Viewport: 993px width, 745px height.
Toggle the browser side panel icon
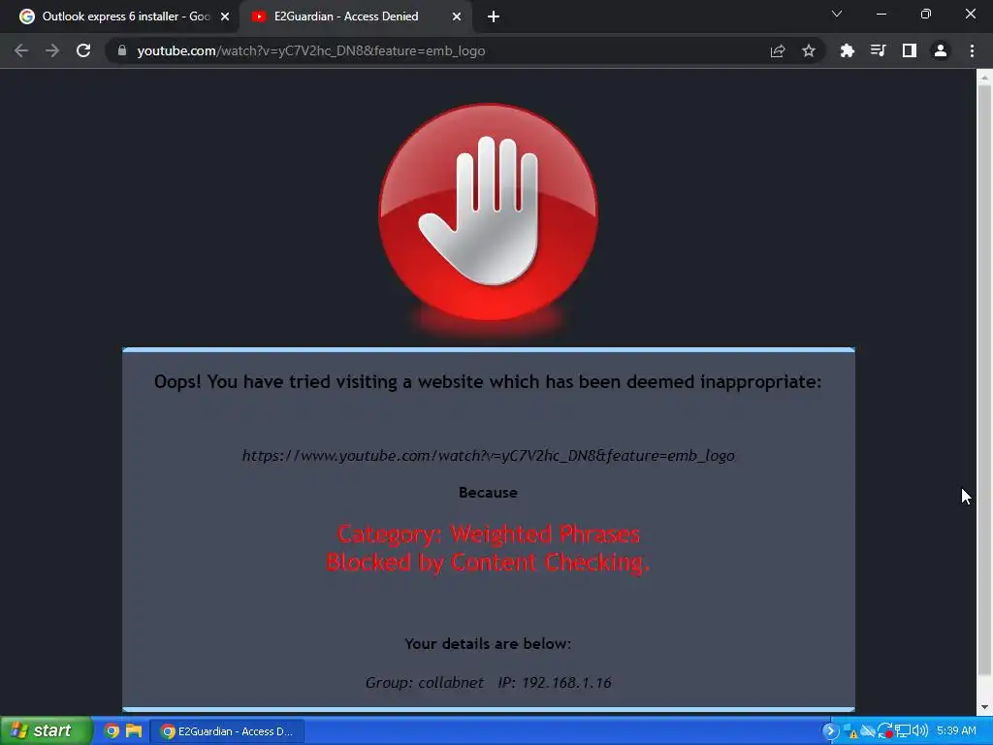point(910,50)
